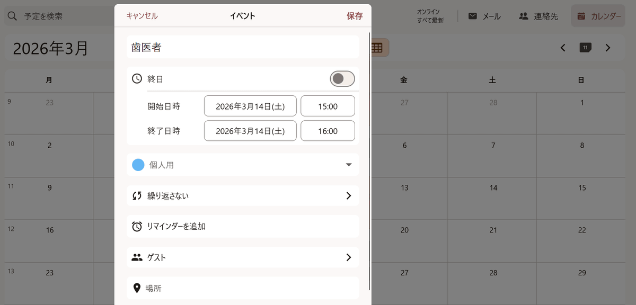The height and width of the screenshot is (305, 636).
Task: Click the alarm clock reminder icon
Action: click(x=137, y=227)
